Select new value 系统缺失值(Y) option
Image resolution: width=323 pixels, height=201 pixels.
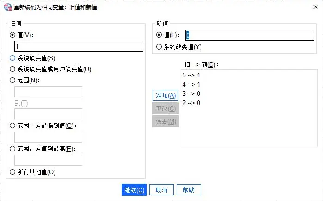pos(159,47)
